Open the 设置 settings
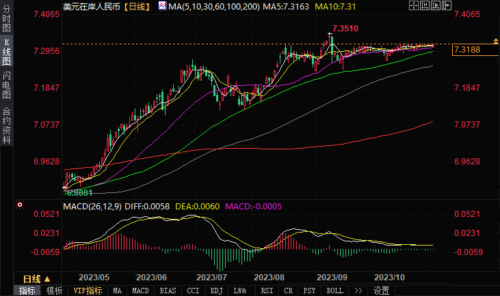Viewport: 500px width, 296px height. coord(381,291)
